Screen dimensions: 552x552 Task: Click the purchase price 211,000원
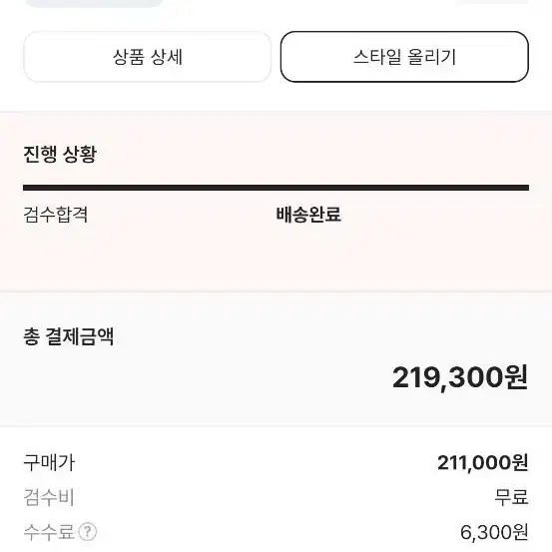tap(483, 462)
